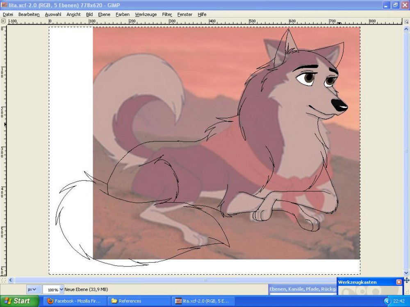Open the Bild menu
This screenshot has width=410, height=307.
pos(89,14)
